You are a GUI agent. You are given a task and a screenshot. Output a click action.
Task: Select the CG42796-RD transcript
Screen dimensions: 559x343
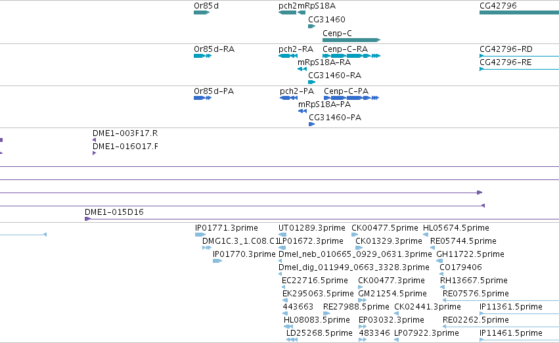coord(519,56)
